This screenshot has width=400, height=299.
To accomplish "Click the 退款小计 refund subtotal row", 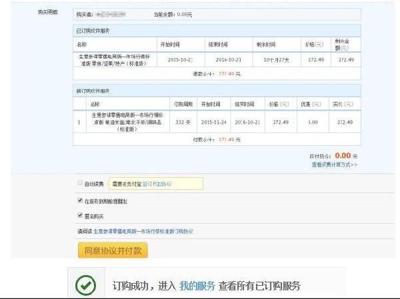I will coord(217,74).
